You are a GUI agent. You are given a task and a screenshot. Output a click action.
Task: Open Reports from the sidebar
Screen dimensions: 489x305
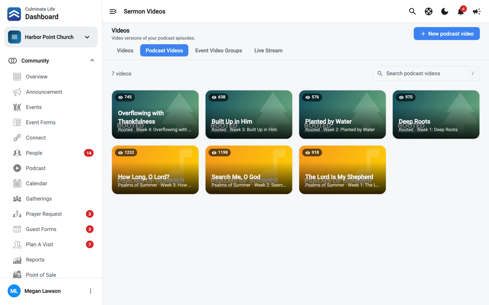pyautogui.click(x=51, y=260)
